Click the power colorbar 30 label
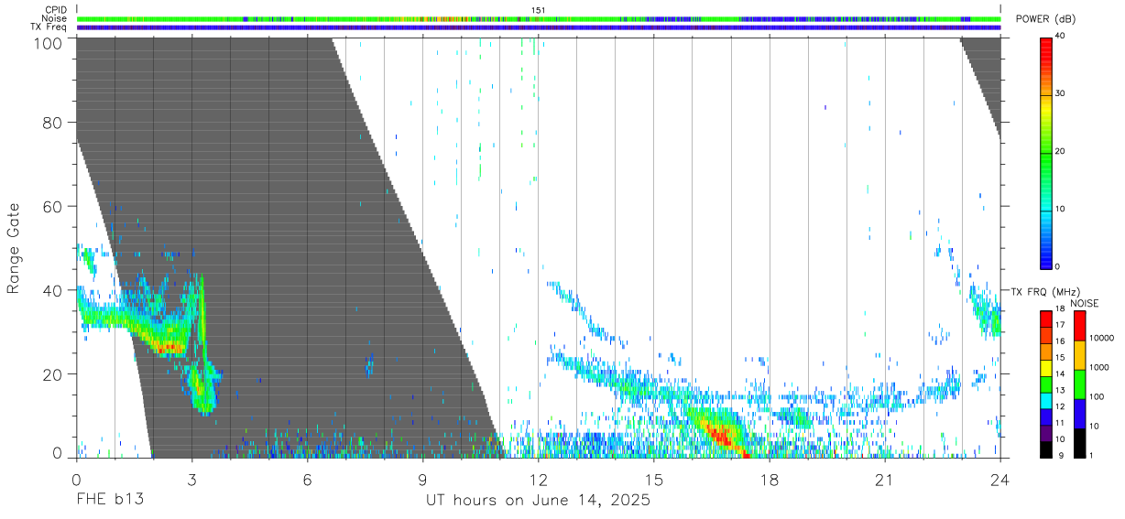The height and width of the screenshot is (519, 1125). (x=1059, y=94)
